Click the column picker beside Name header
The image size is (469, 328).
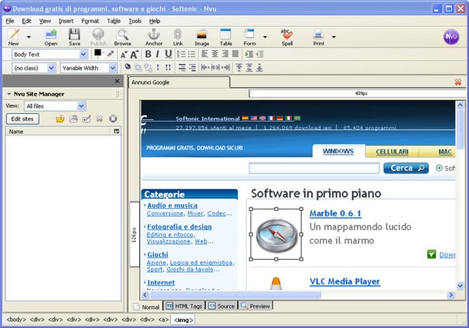pyautogui.click(x=117, y=132)
